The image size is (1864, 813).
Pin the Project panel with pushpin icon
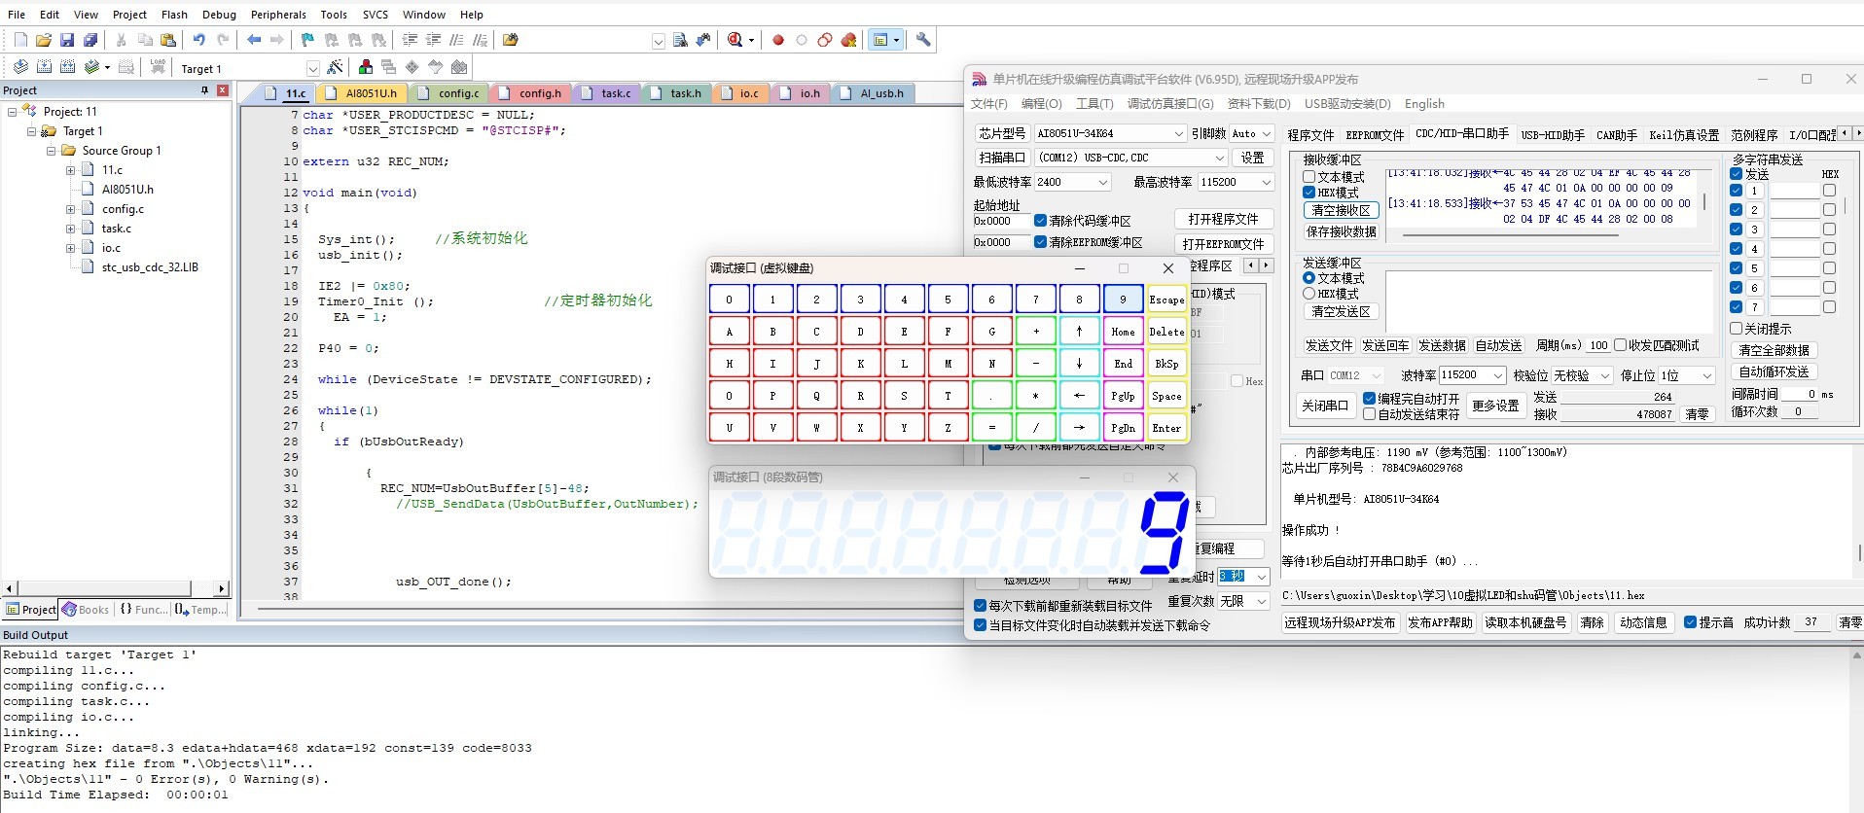coord(204,90)
